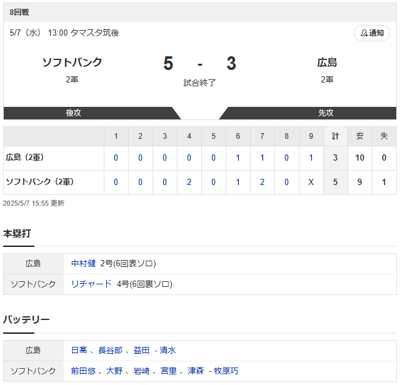This screenshot has width=400, height=385.
Task: Open catcher link 牧原巧
Action: (226, 371)
